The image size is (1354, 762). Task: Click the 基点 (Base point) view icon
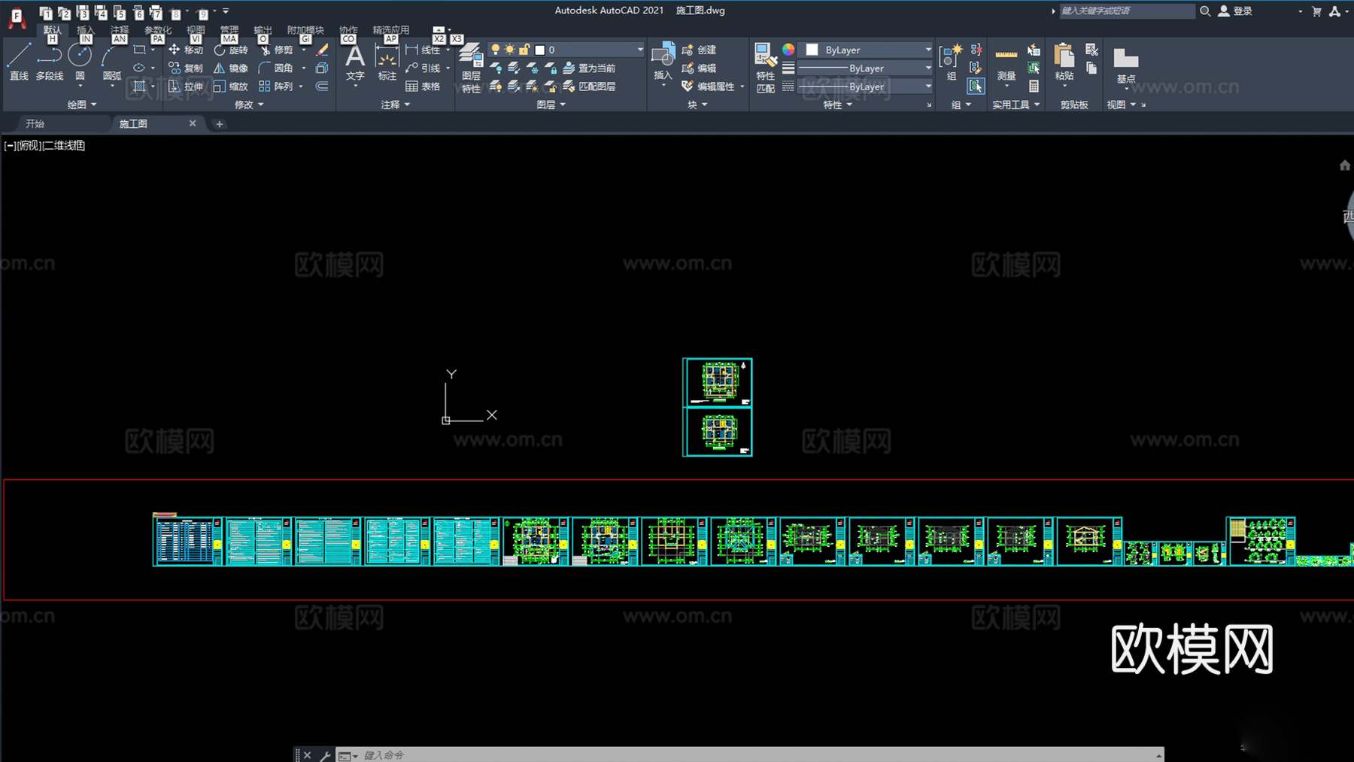tap(1125, 65)
